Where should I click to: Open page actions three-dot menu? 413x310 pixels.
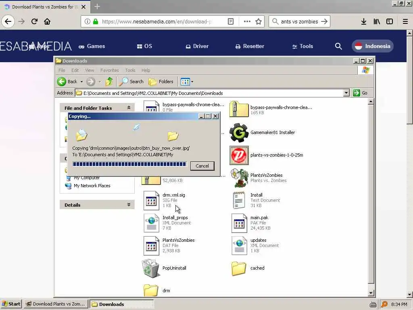coord(247,21)
